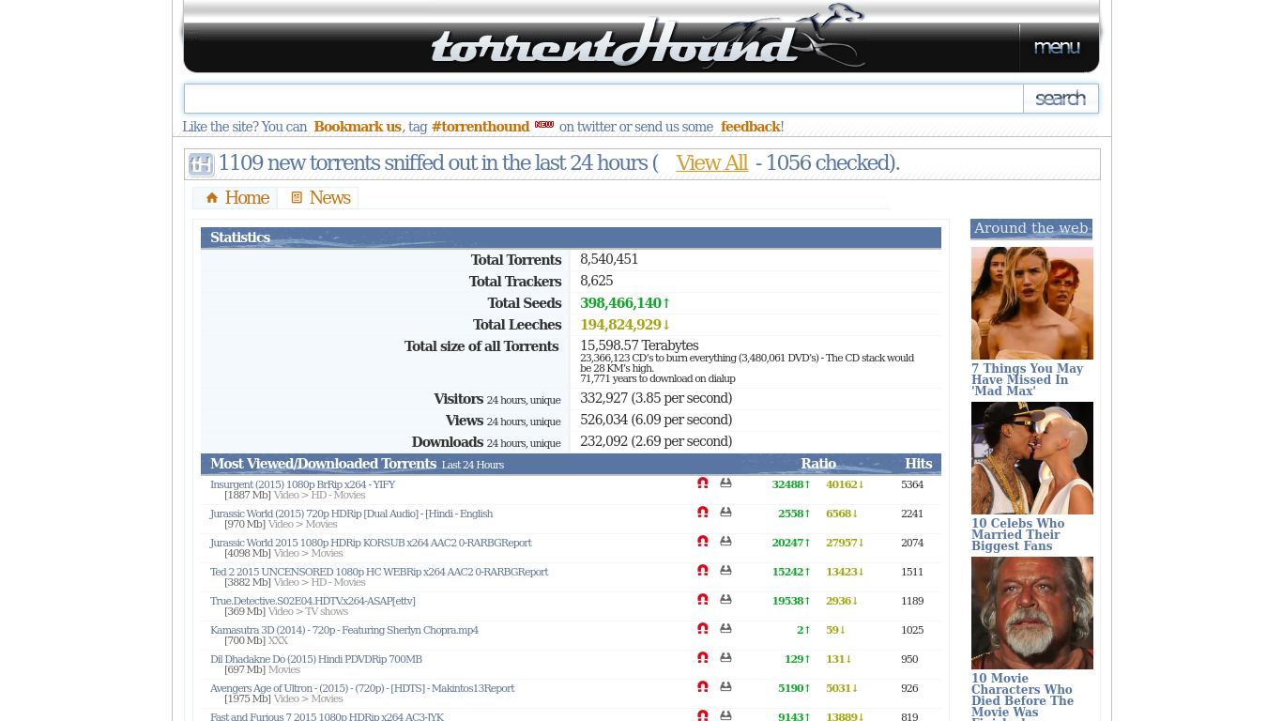The height and width of the screenshot is (721, 1282).
Task: Open Jurassic World 720p HDRip Dual Audio torrent
Action: click(x=351, y=514)
